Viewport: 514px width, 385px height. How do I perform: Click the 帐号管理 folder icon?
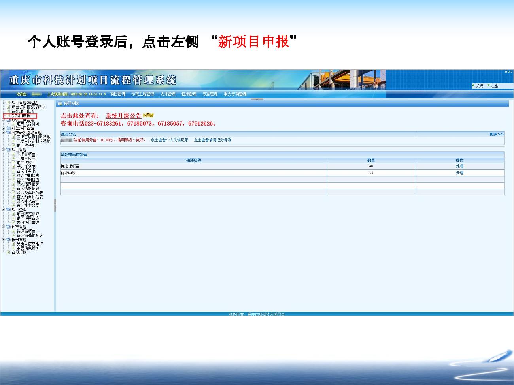8,240
